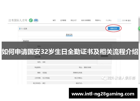Screen dimensions: 140x101
Task: Click the user avatar box in header
Action: (x=119, y=20)
